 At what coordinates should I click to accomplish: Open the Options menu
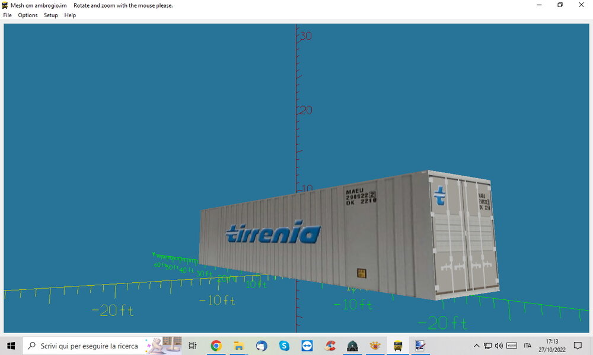pyautogui.click(x=28, y=15)
